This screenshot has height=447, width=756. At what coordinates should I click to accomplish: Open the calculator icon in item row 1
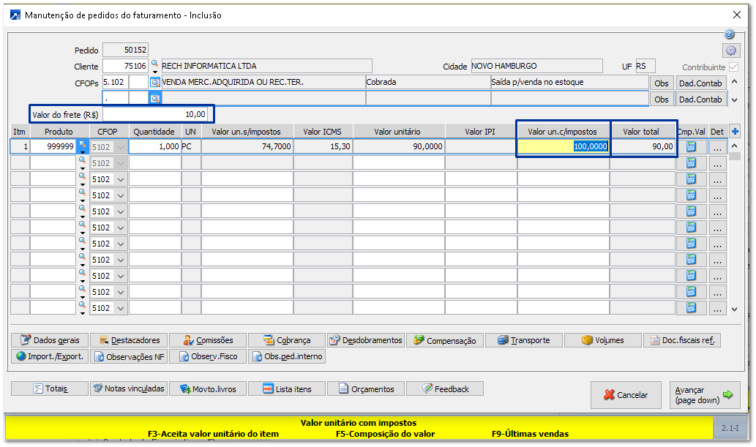click(x=691, y=147)
